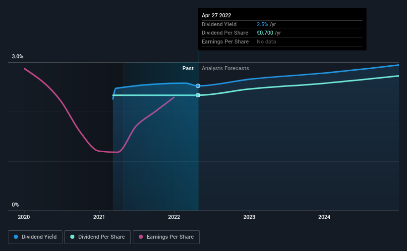Select the teal Dividend Per Share data point
Screen dimensions: 407x251
coord(198,95)
